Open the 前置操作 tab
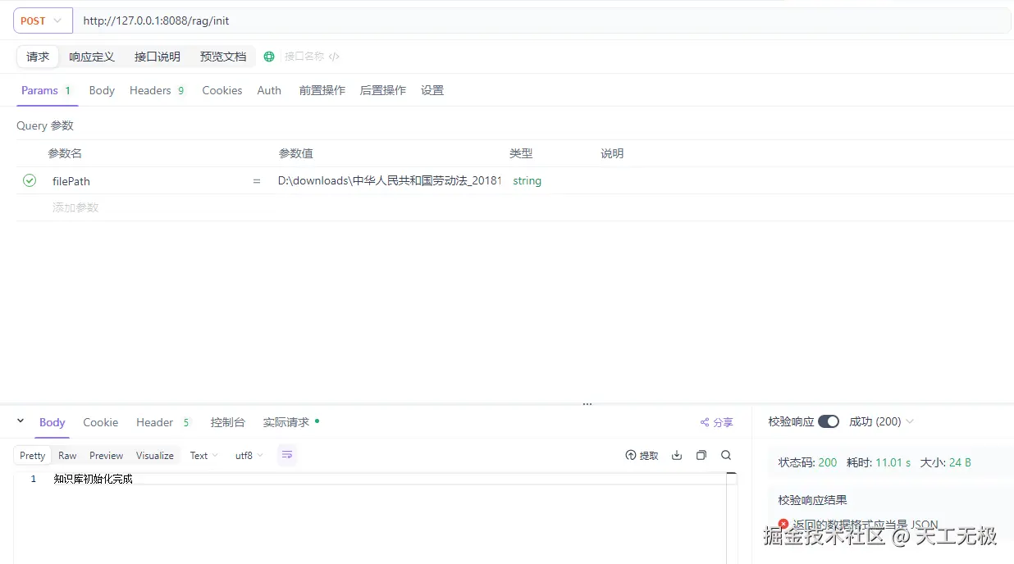This screenshot has width=1014, height=564. [x=322, y=90]
